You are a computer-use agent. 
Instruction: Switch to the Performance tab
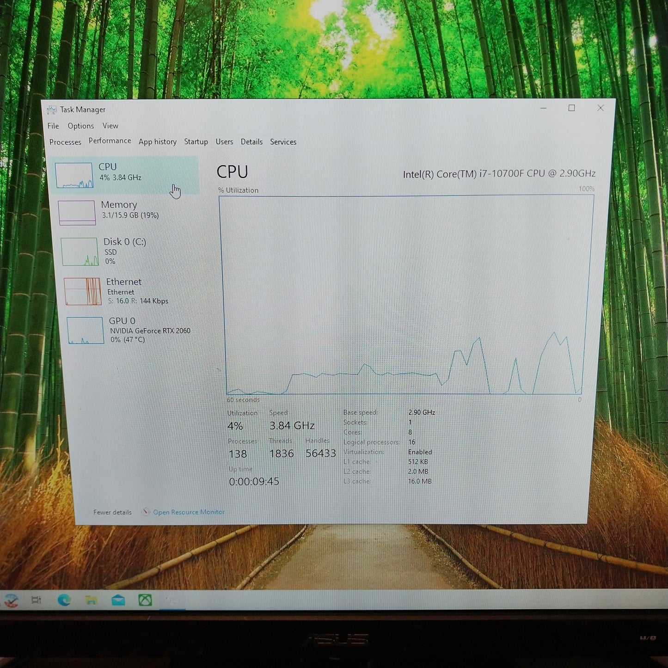coord(110,141)
